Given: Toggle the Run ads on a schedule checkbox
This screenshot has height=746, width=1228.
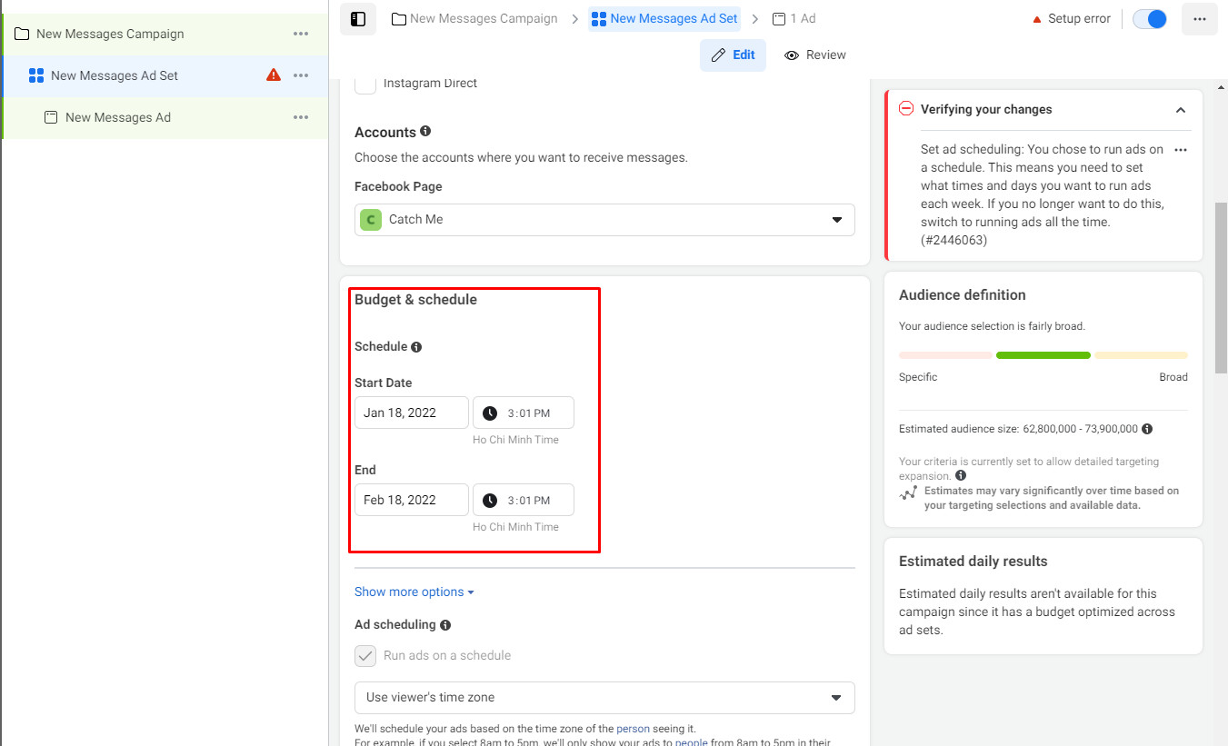Looking at the screenshot, I should tap(365, 656).
